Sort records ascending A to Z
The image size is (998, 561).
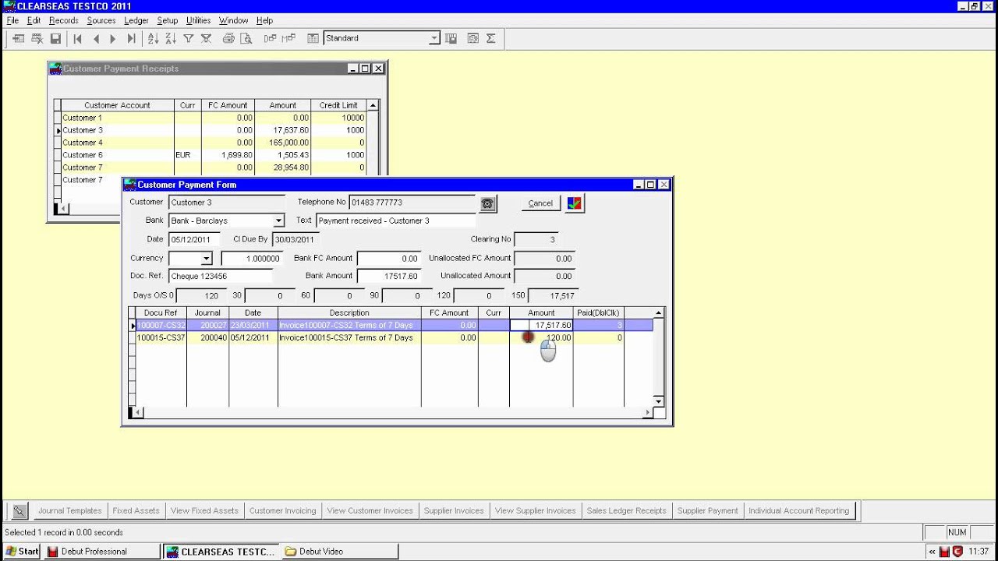[x=154, y=38]
